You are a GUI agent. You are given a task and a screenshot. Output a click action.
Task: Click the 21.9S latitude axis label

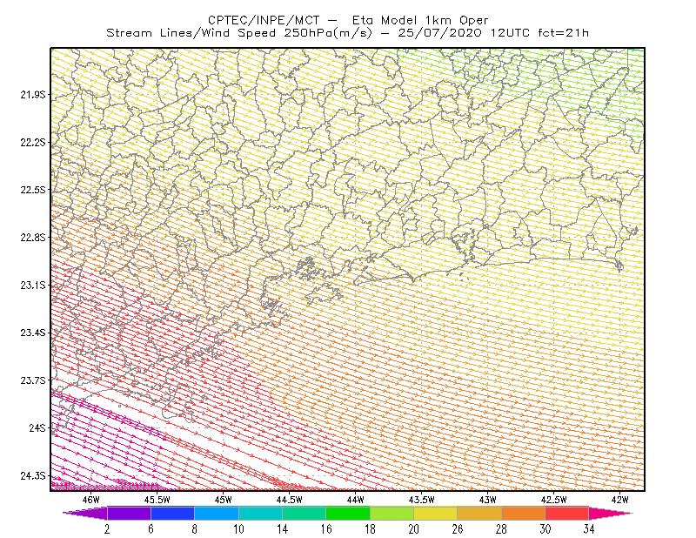coord(33,94)
